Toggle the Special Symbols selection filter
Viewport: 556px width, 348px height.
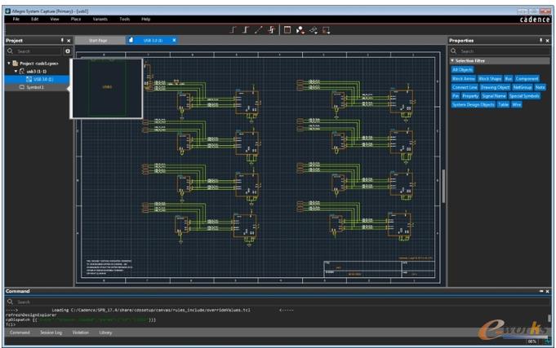(524, 96)
